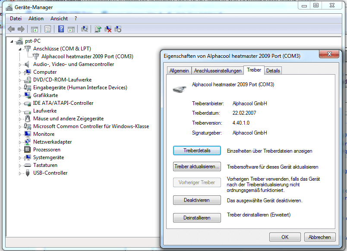This screenshot has height=251, width=347.
Task: Click the Prozessoren chip icon
Action: point(28,150)
